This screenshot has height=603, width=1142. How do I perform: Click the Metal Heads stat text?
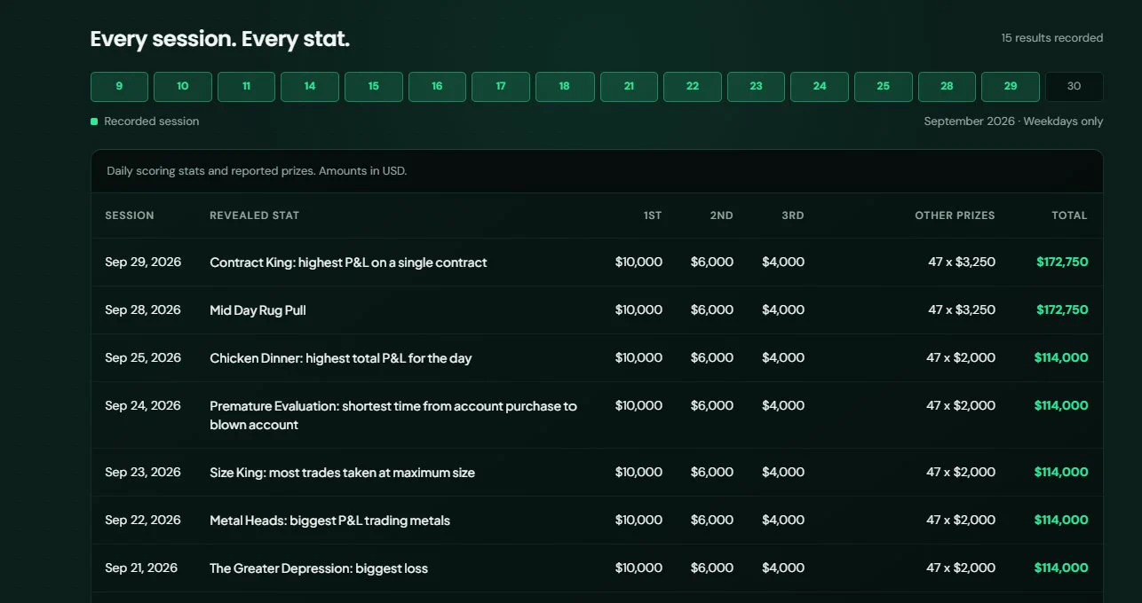coord(330,521)
